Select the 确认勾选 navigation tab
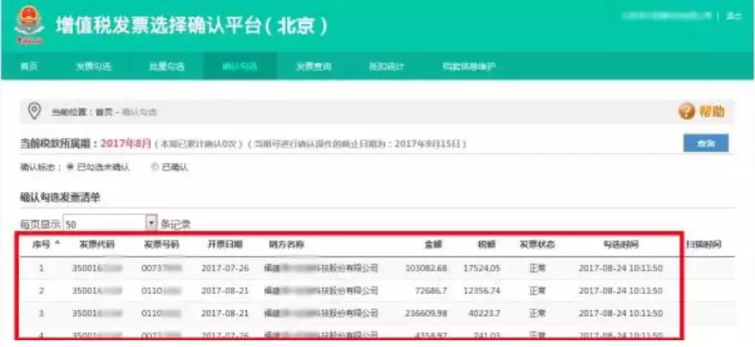 tap(240, 67)
